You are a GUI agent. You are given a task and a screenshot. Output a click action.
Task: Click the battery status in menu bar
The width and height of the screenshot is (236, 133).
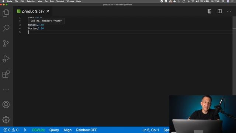pyautogui.click(x=205, y=1)
